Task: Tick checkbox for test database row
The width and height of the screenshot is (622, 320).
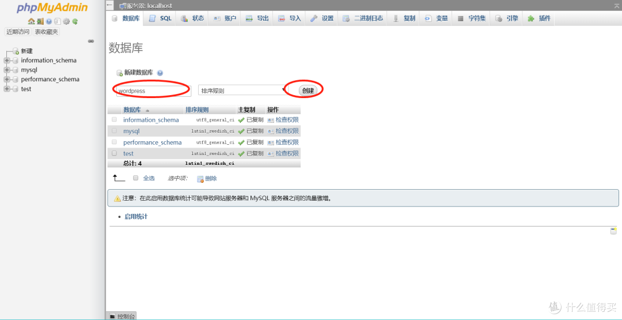Action: pos(114,153)
